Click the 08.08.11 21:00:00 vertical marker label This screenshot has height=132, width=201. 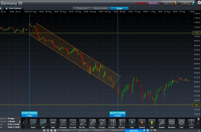[x=117, y=114]
